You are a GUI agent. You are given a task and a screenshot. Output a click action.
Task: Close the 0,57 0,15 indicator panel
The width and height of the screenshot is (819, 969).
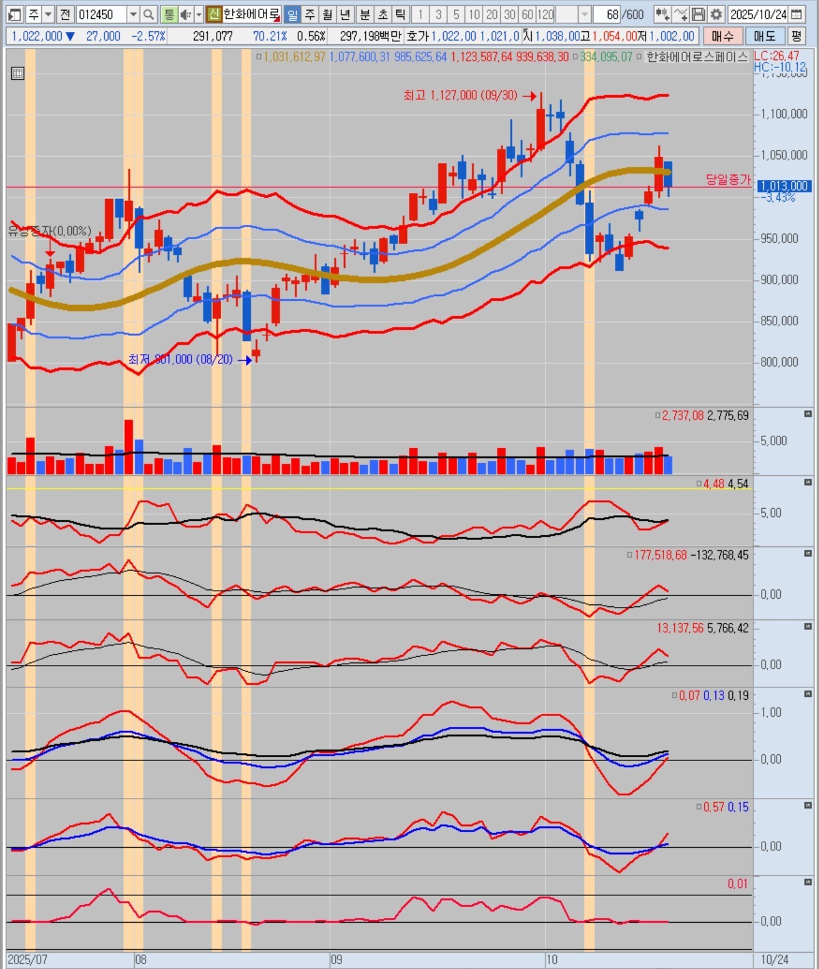808,806
